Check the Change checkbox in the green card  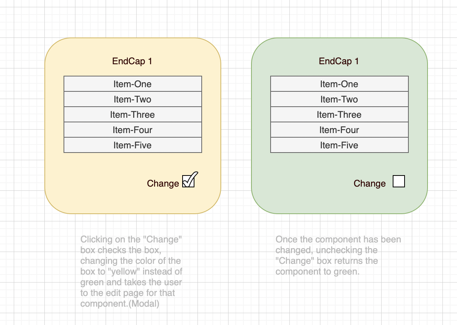pos(399,181)
